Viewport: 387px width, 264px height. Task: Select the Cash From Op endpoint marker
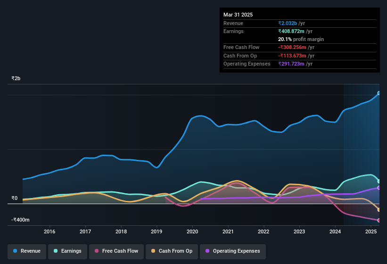pyautogui.click(x=379, y=210)
